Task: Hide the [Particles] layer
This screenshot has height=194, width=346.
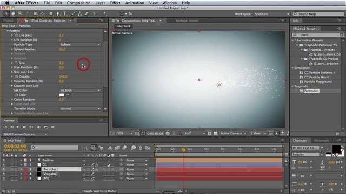Action: coord(4,169)
